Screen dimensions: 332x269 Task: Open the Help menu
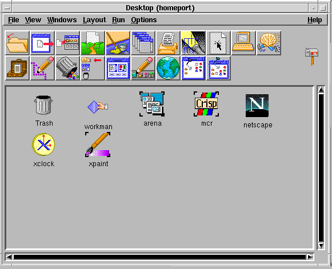pos(315,20)
